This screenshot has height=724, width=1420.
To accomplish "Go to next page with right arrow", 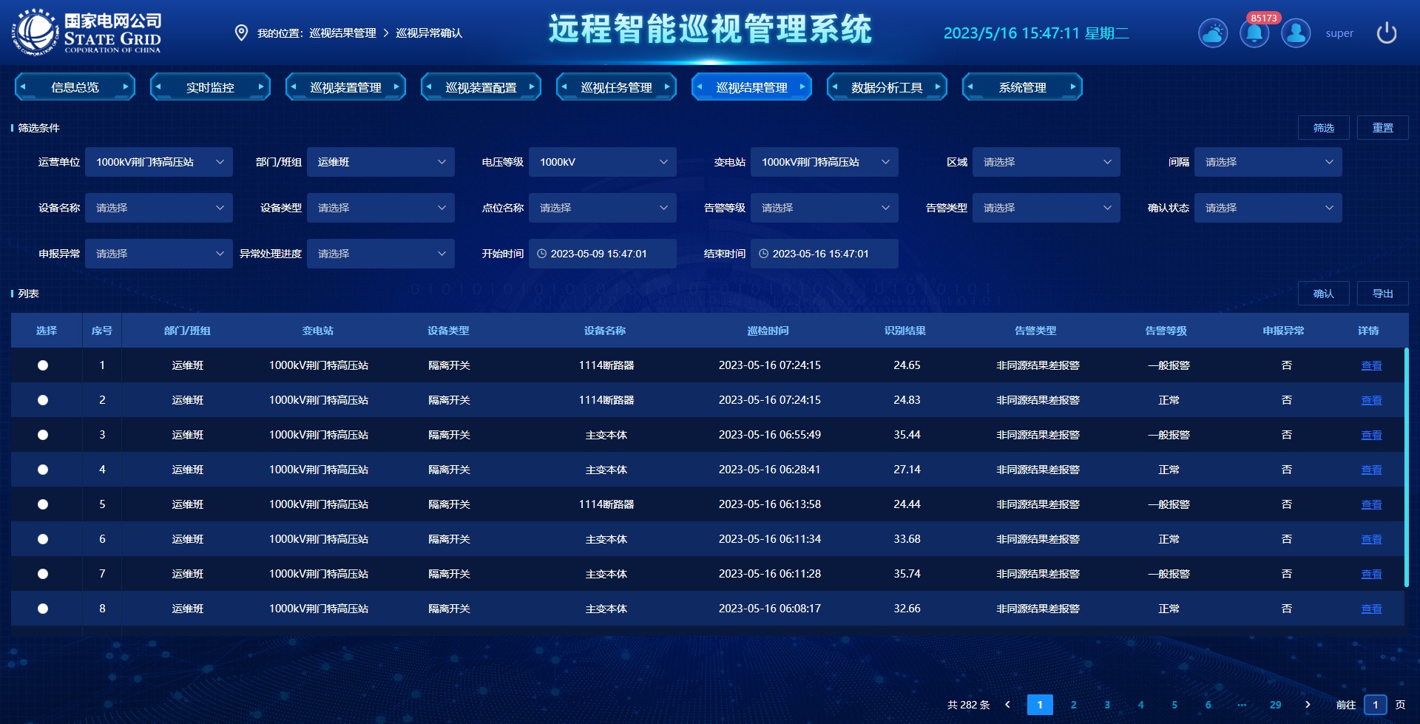I will point(1308,705).
